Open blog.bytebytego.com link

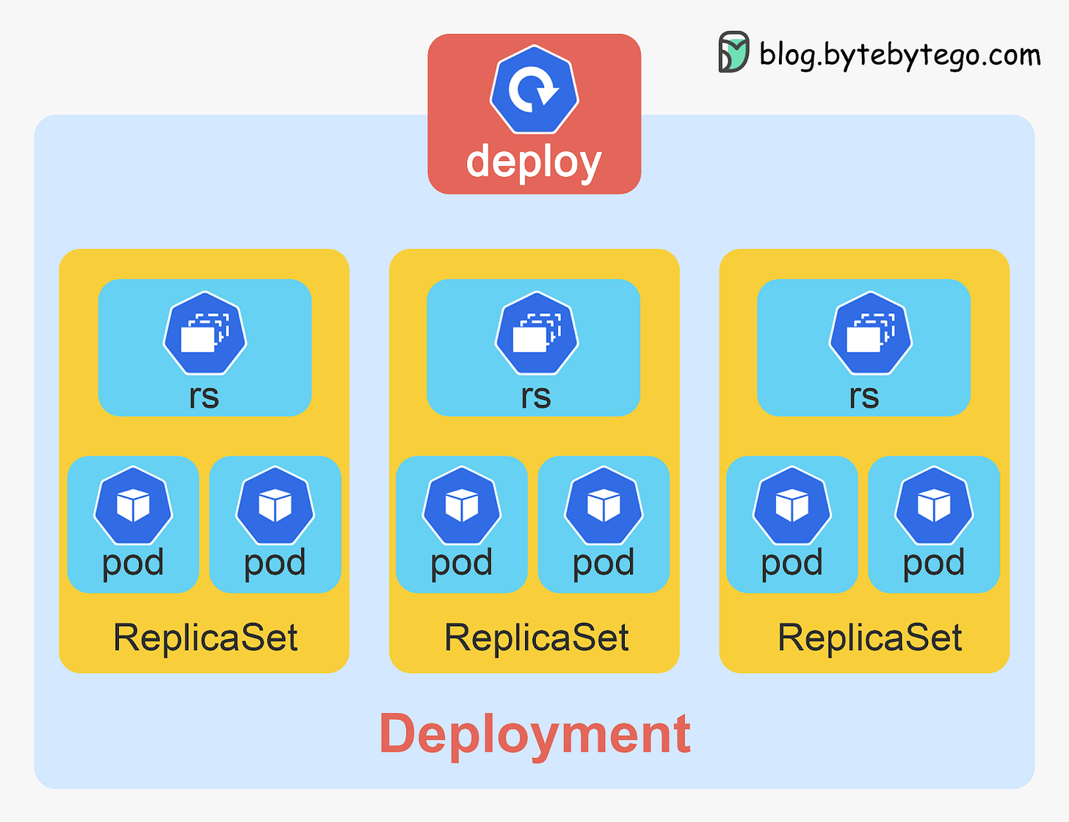897,54
